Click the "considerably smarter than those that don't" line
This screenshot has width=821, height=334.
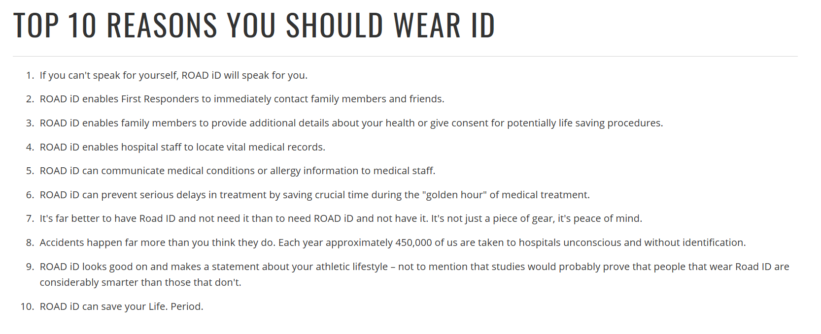pos(140,282)
